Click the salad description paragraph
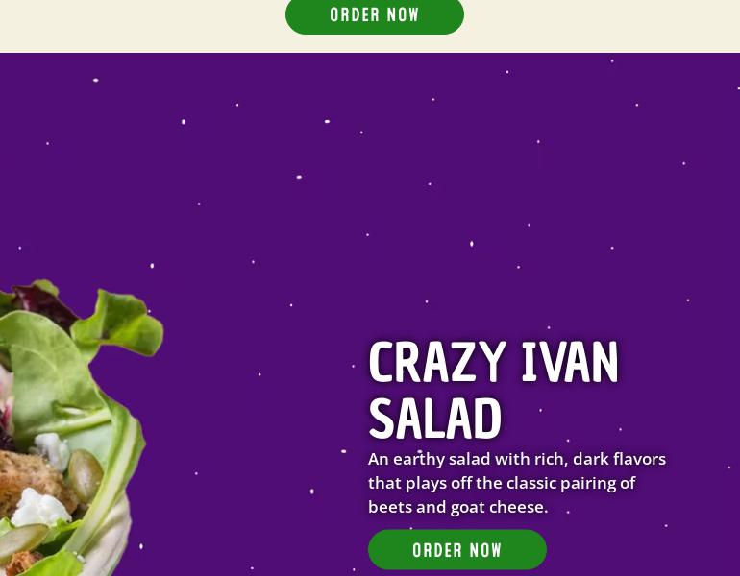 [x=517, y=483]
